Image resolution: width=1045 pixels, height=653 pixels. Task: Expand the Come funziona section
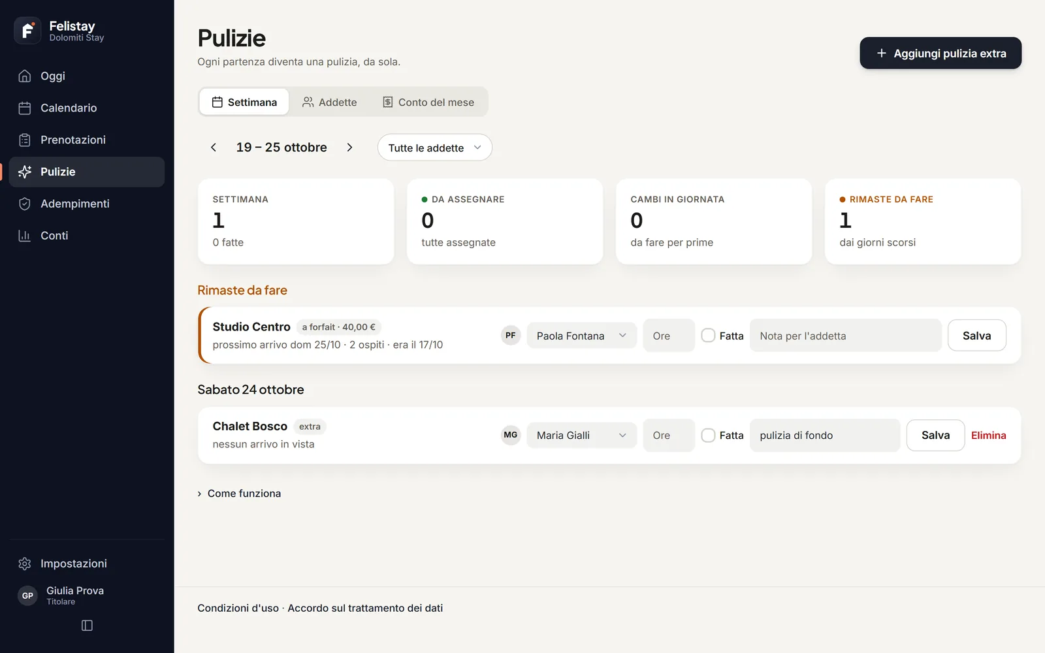(x=239, y=494)
